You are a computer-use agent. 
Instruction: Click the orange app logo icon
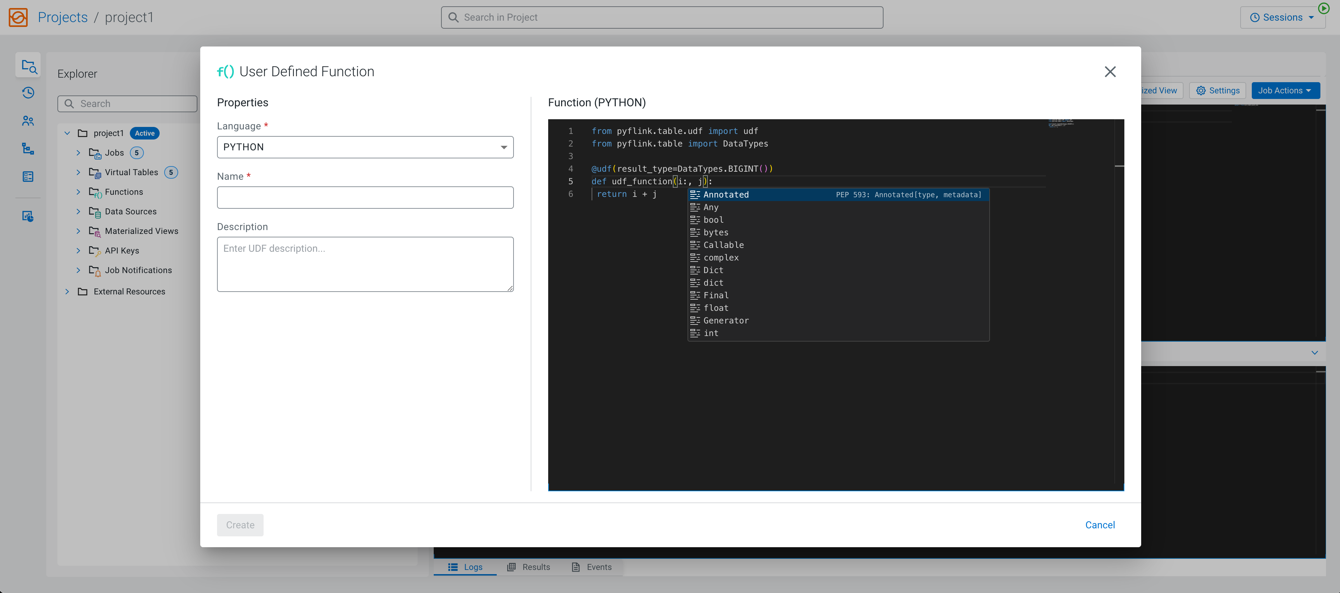tap(18, 17)
